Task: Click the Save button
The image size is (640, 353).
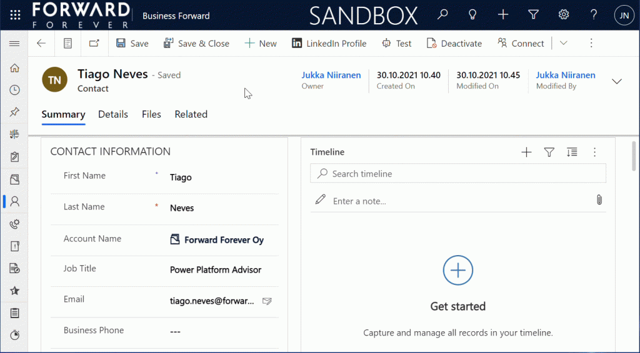Action: click(132, 43)
